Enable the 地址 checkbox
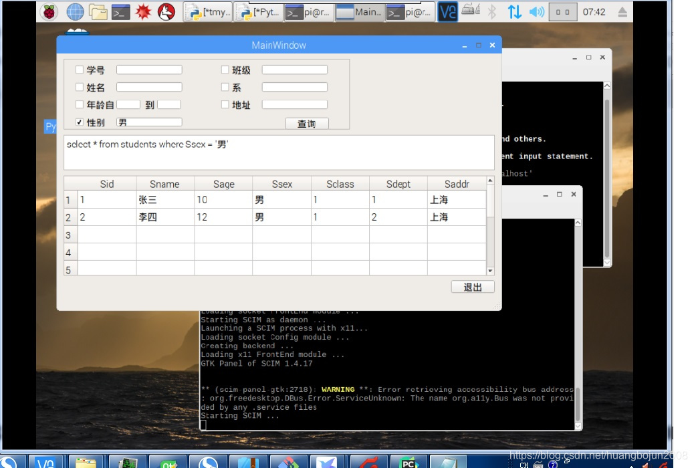This screenshot has height=468, width=694. (x=225, y=104)
